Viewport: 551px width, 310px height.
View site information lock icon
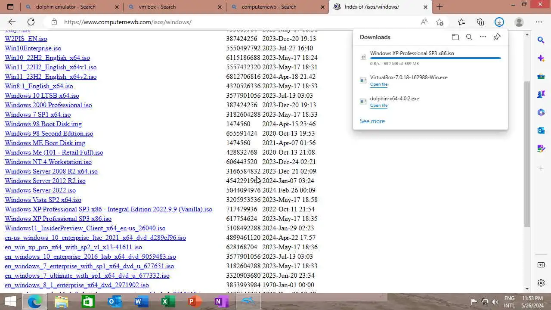[54, 22]
